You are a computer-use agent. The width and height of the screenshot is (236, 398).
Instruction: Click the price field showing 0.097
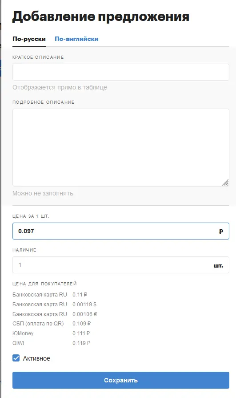[120, 231]
